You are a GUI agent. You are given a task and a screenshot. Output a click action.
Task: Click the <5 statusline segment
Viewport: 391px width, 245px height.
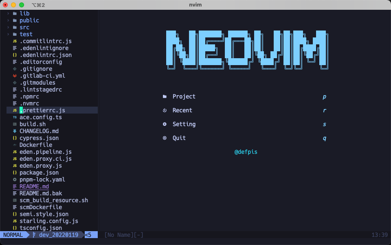(x=88, y=235)
